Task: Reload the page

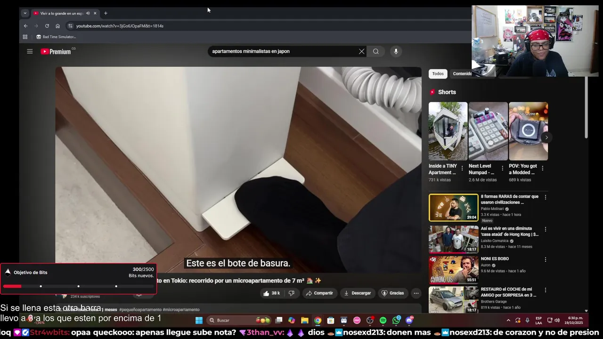Action: (x=47, y=26)
